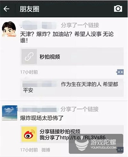Tap the 17小时前 timestamp under the first post
This screenshot has width=128, height=157.
tap(29, 72)
